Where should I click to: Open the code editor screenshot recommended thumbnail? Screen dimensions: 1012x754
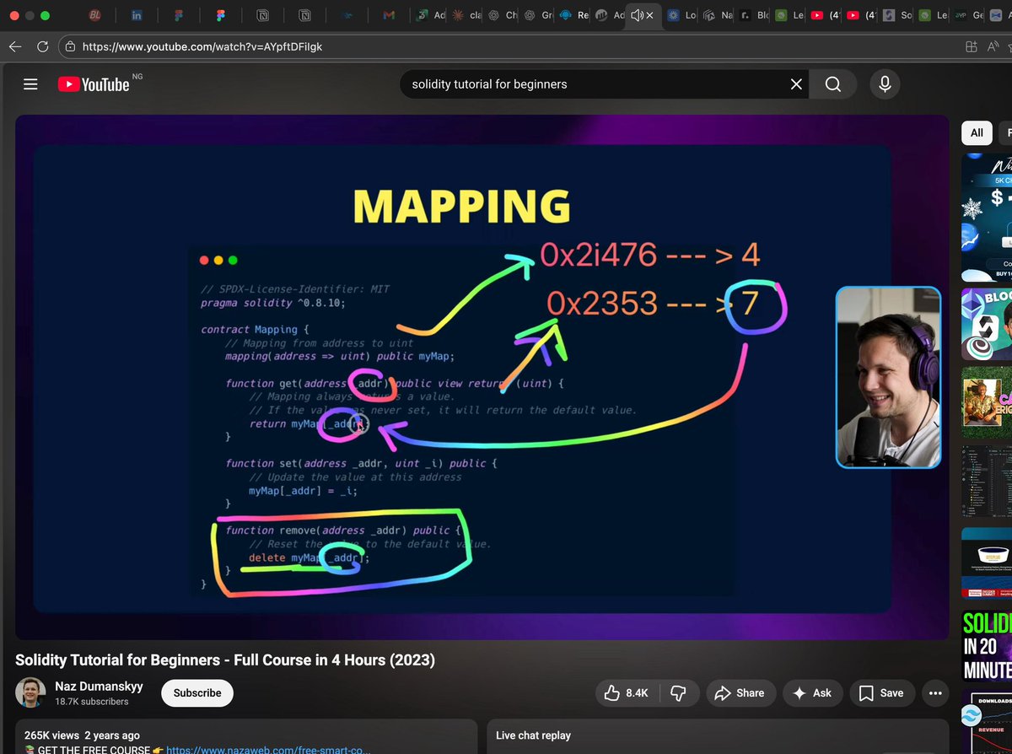[x=987, y=483]
